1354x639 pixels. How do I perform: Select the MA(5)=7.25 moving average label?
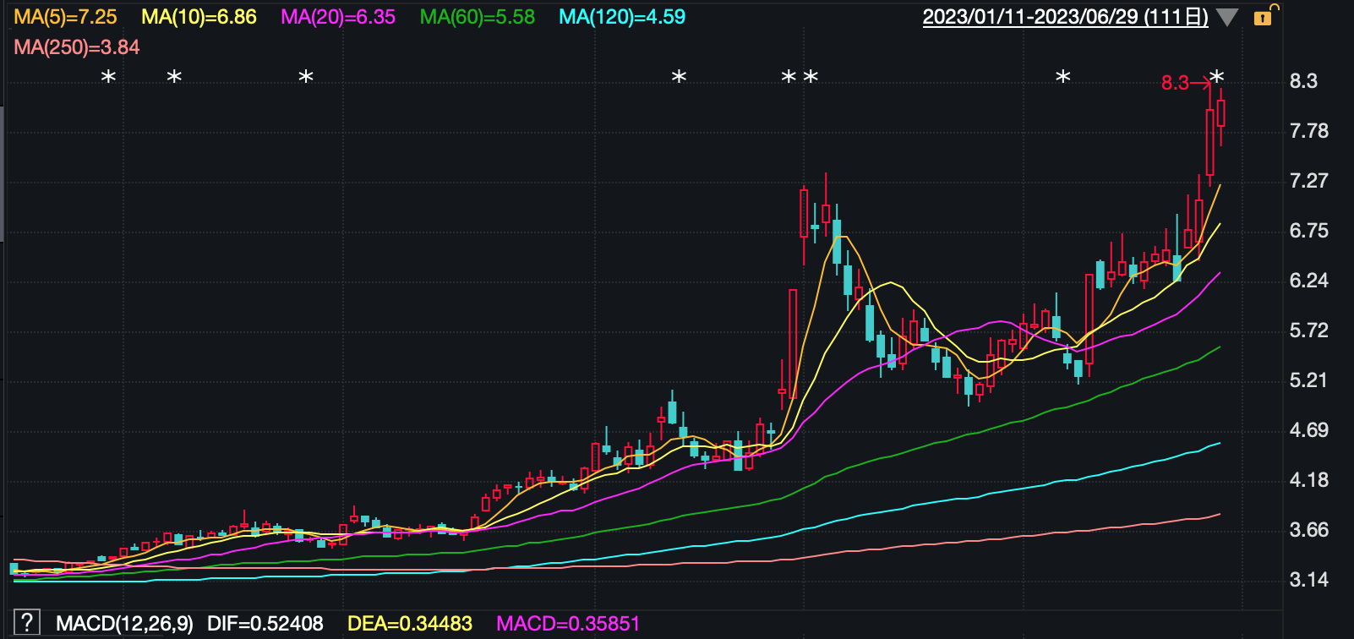tap(65, 17)
